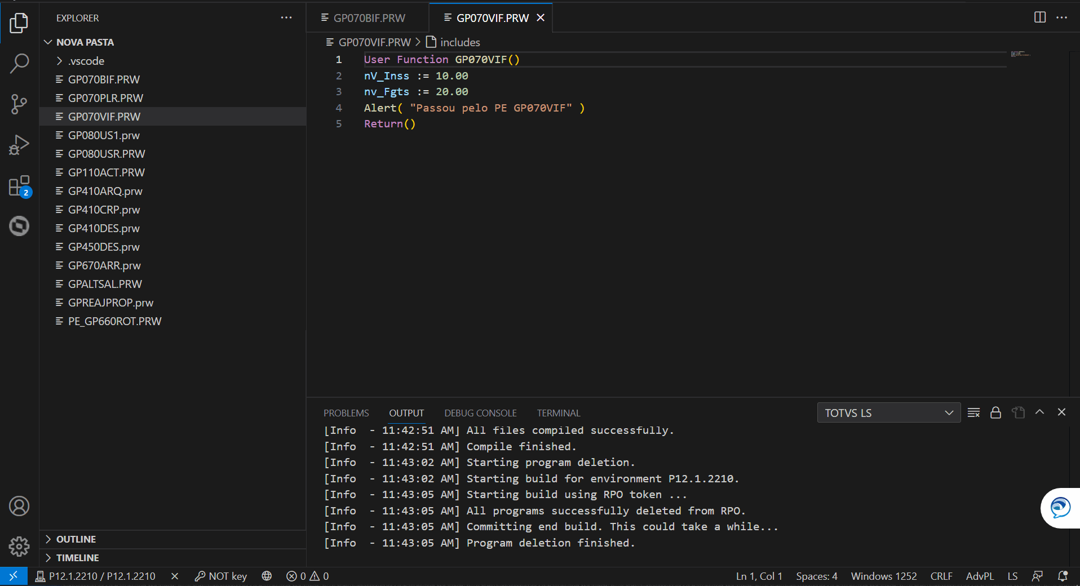Change file encoding Windows 1252
This screenshot has height=586, width=1080.
(884, 576)
